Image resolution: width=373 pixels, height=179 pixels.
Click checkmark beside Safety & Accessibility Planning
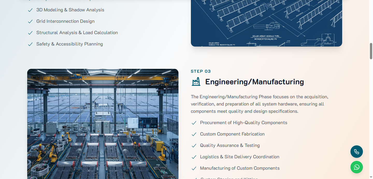(30, 44)
